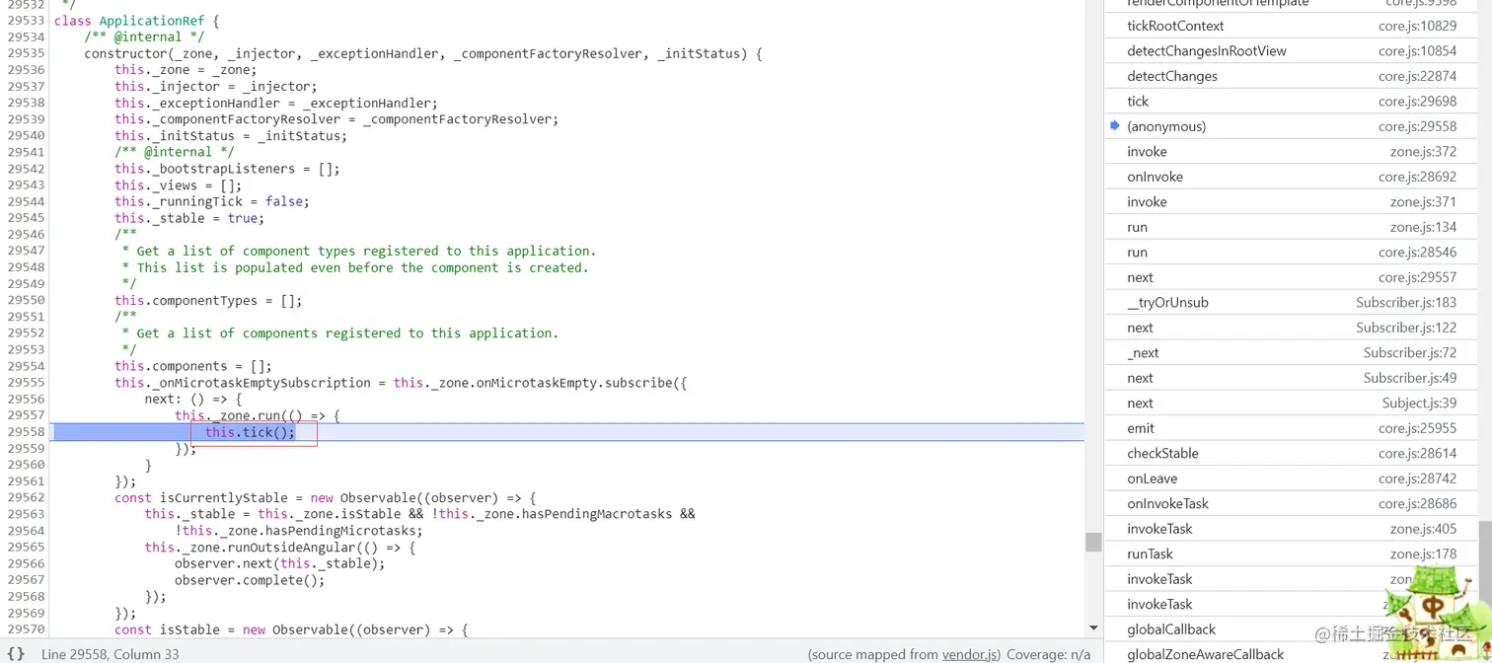Select the runTask zone.js:178 frame
Viewport: 1492px width, 663px height.
[1292, 553]
